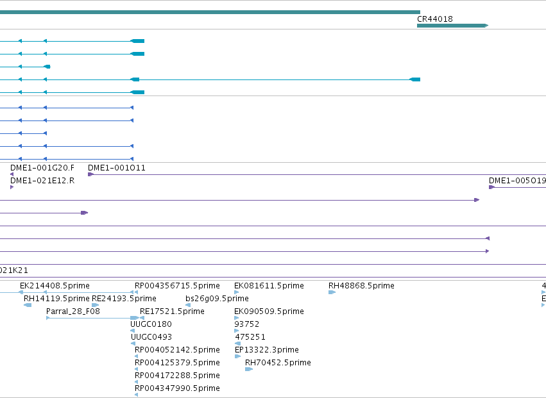Select the UUGC0180 EST feature

[x=132, y=331]
